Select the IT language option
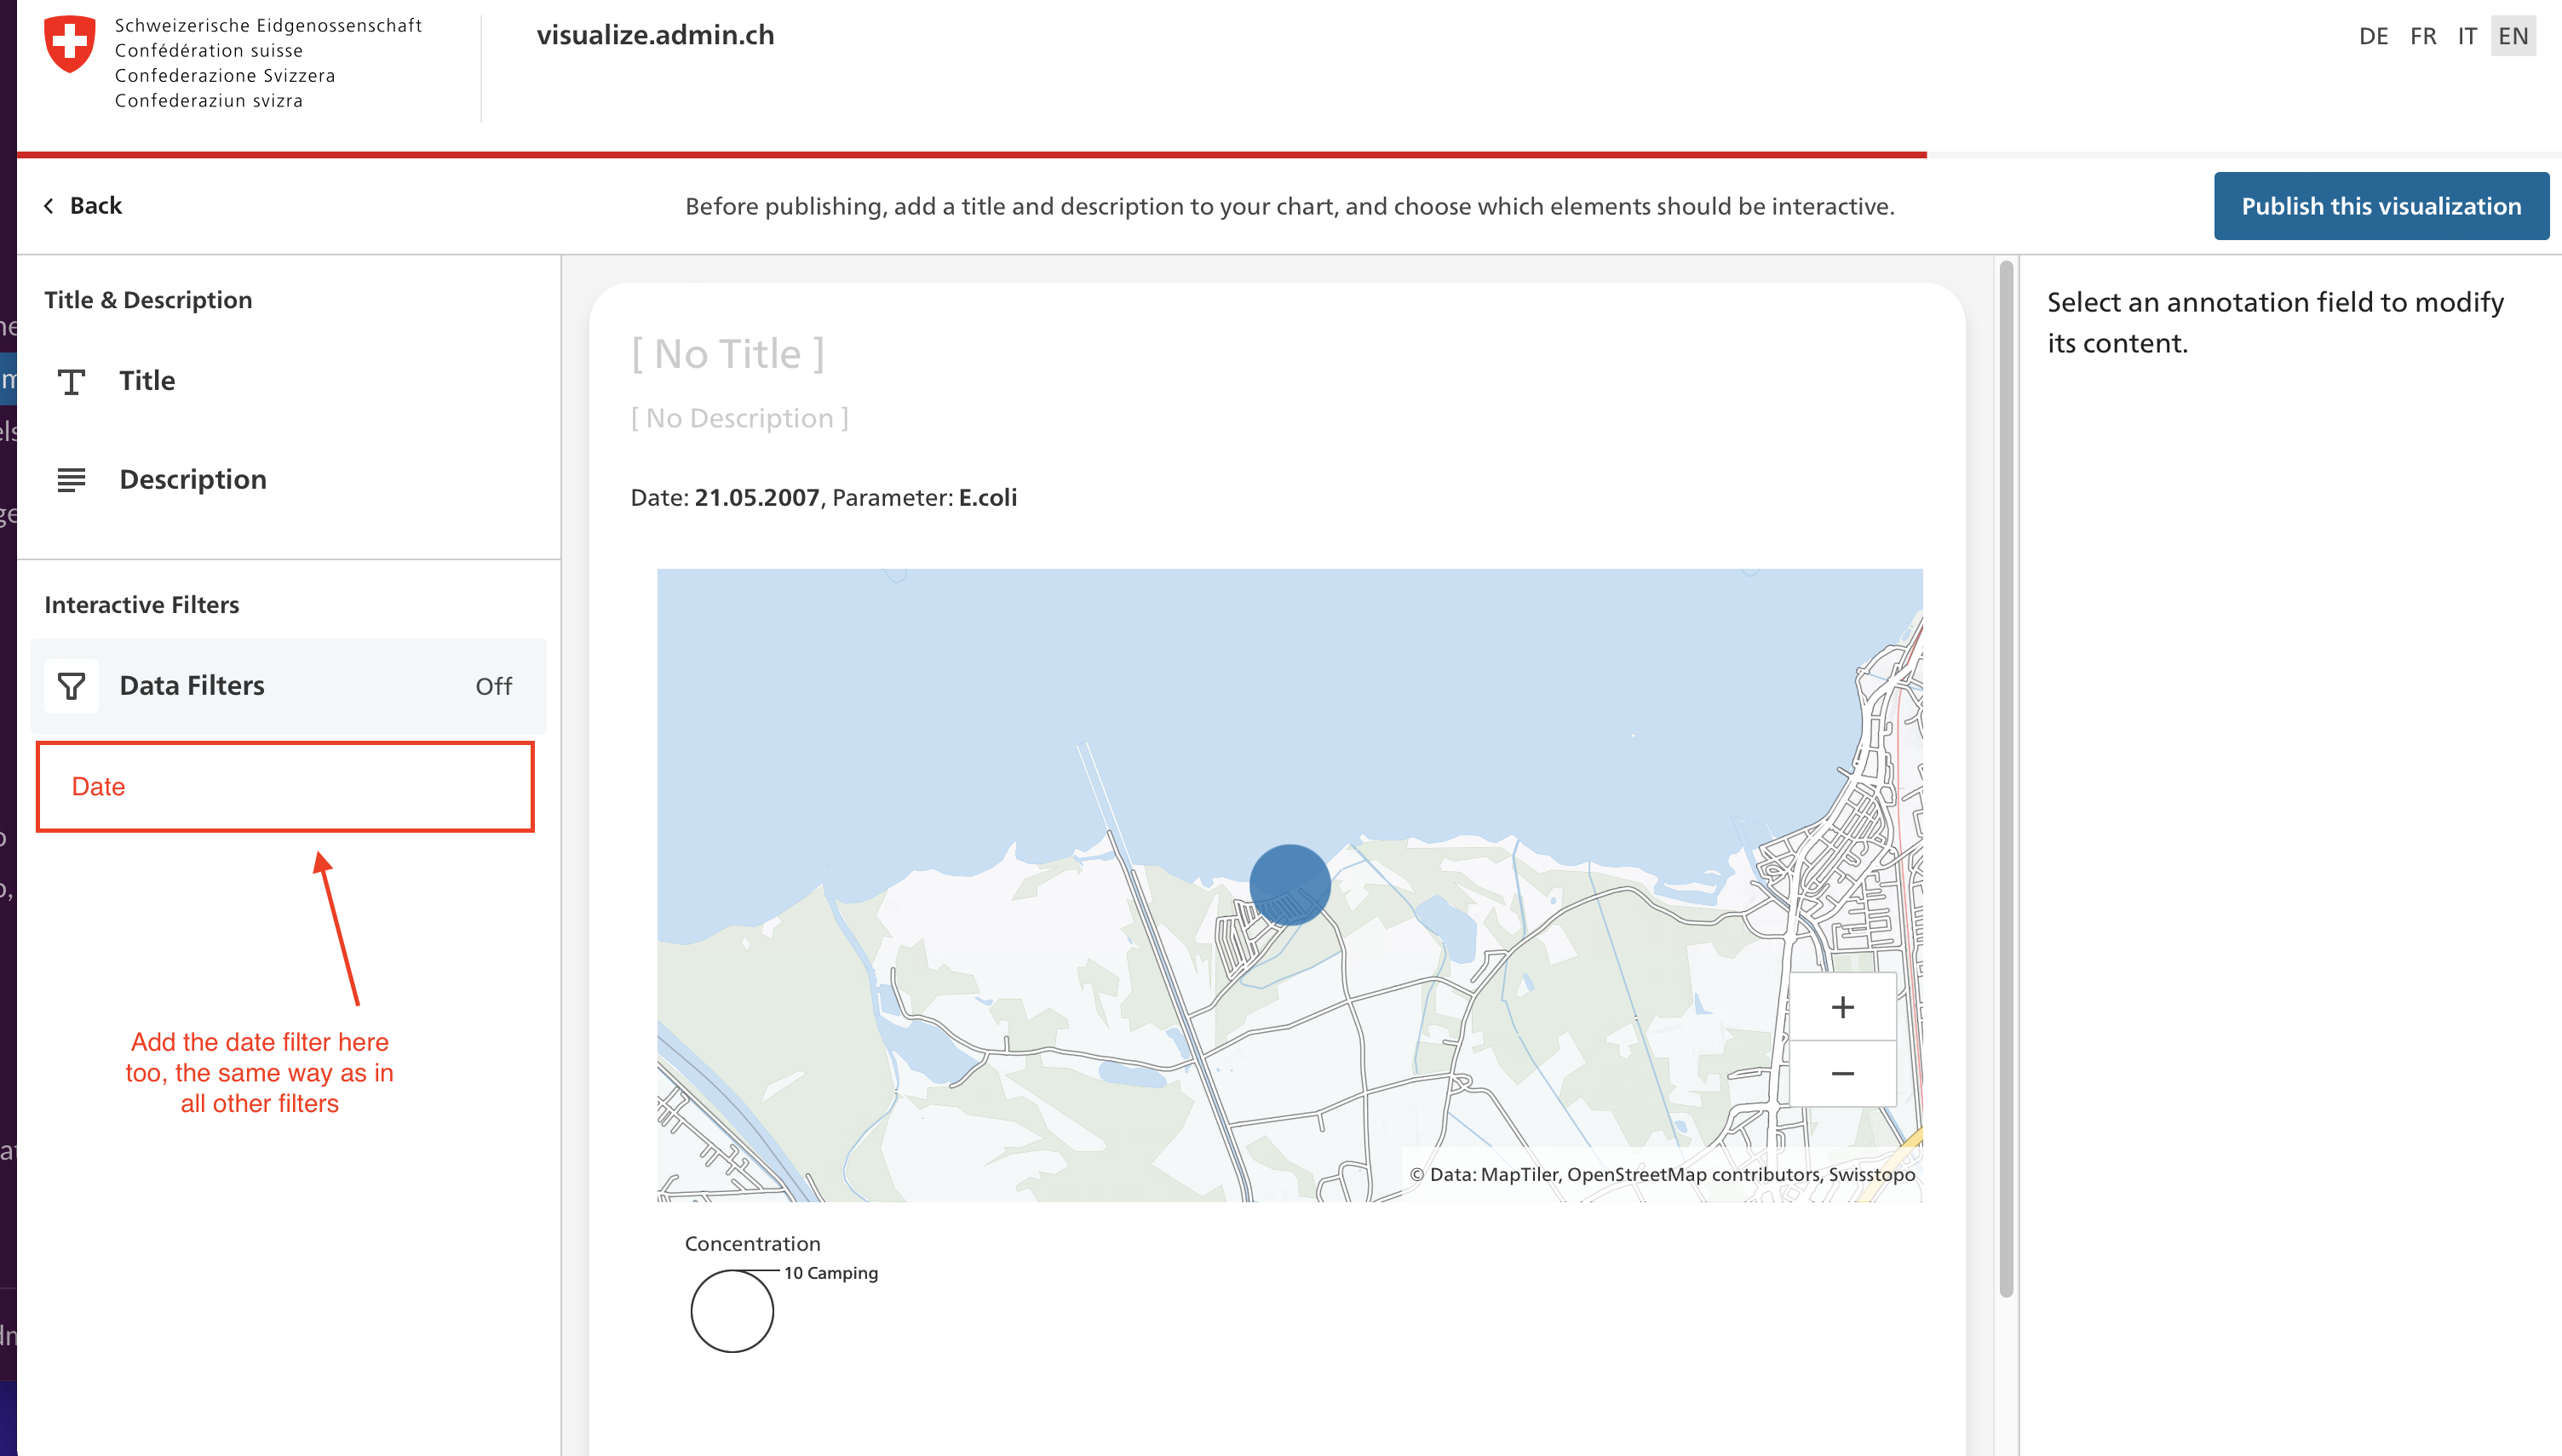Viewport: 2562px width, 1456px height. 2467,36
